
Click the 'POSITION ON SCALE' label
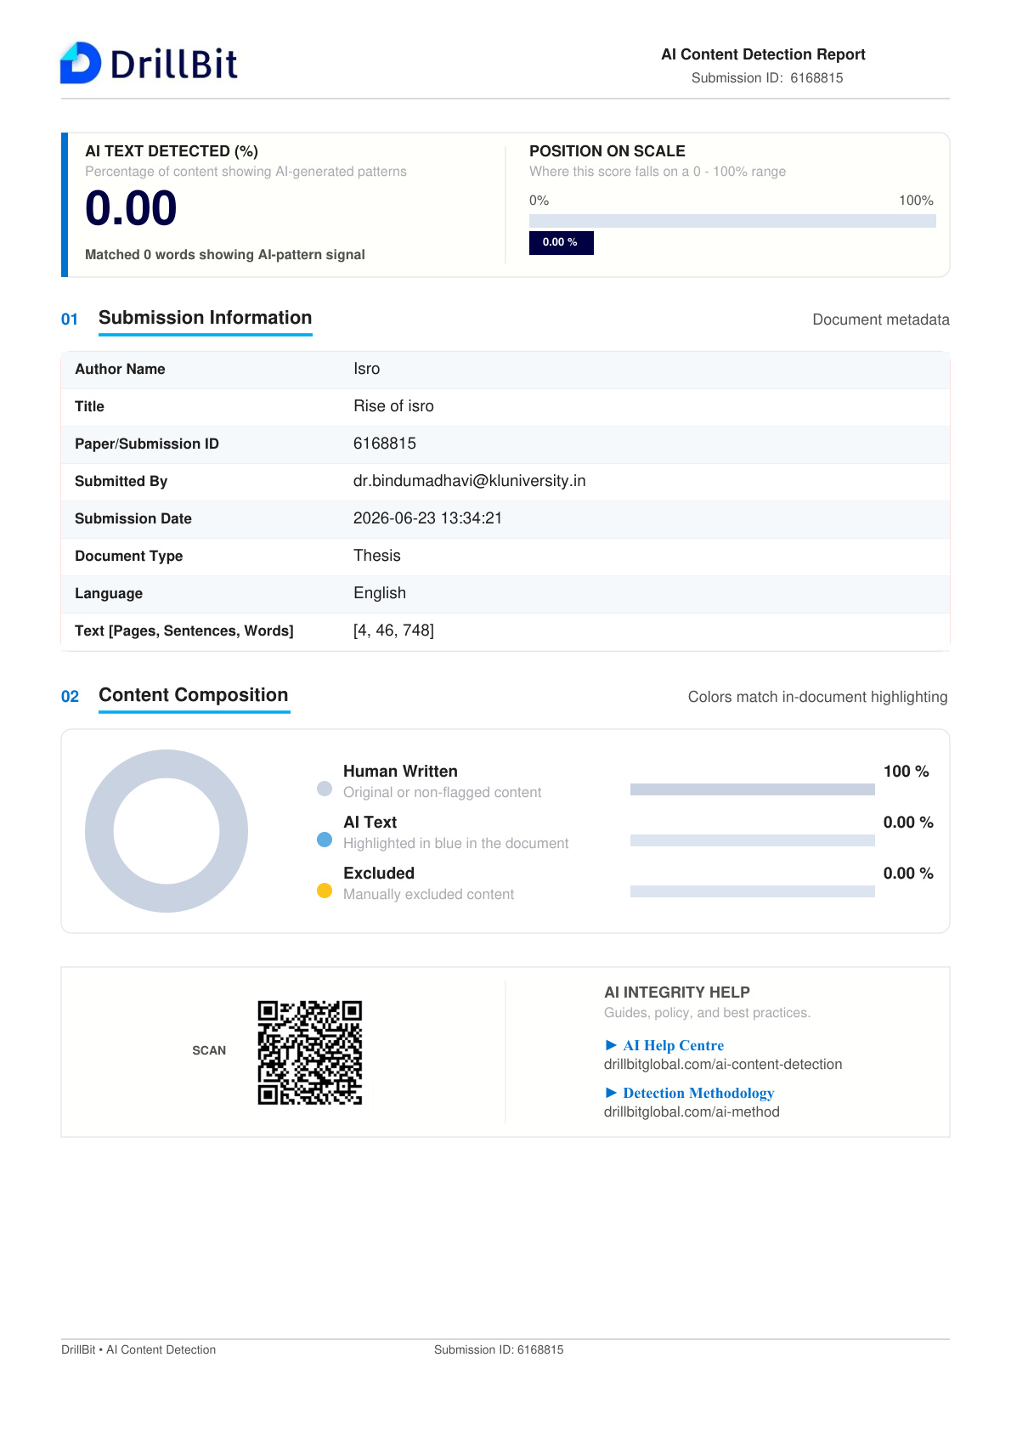pos(607,151)
